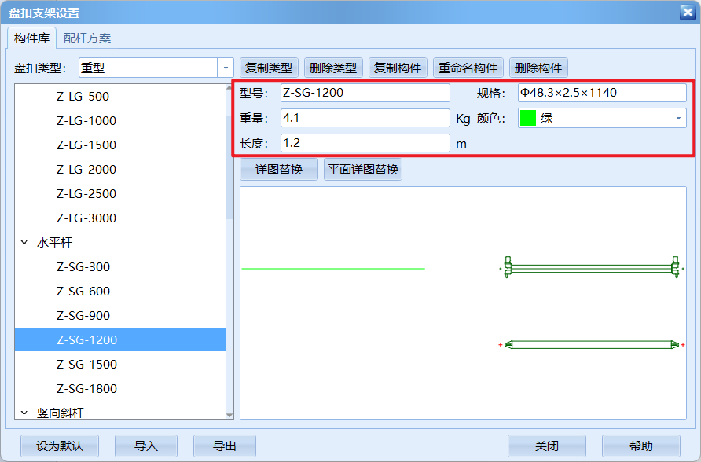This screenshot has height=462, width=701.
Task: Switch to the 配杆方案 tab
Action: coord(87,38)
